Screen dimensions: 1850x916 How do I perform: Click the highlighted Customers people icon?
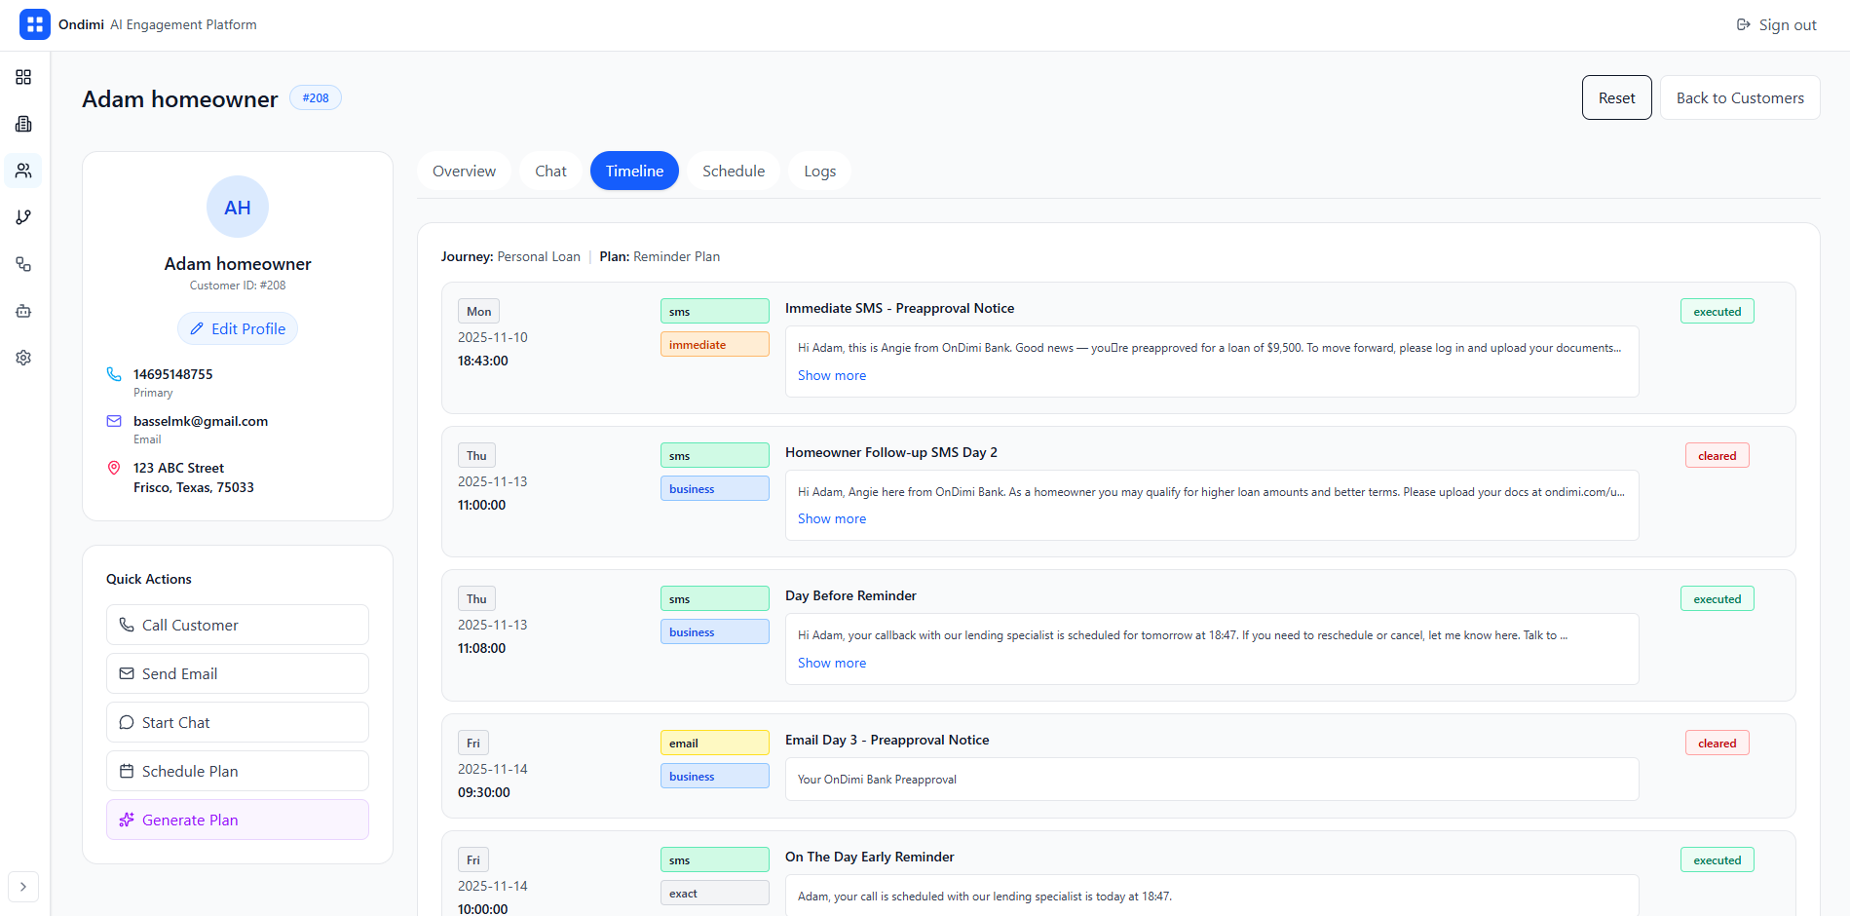(23, 171)
